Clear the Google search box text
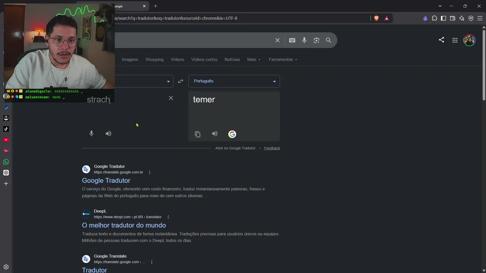This screenshot has height=273, width=486. (278, 40)
